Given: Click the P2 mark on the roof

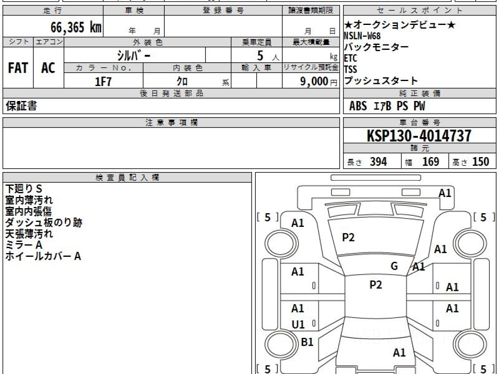Looking at the screenshot, I should point(375,285).
